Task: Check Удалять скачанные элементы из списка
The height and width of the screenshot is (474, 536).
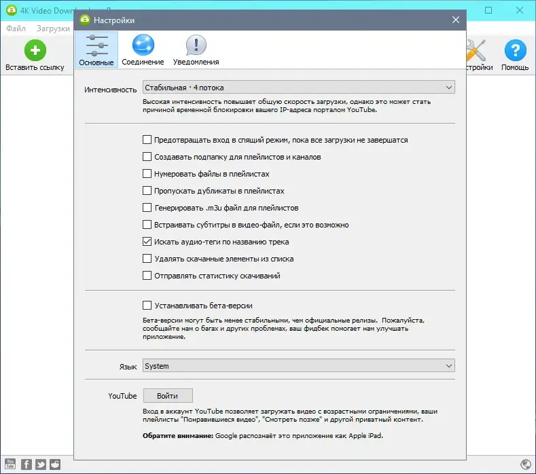Action: [x=147, y=258]
